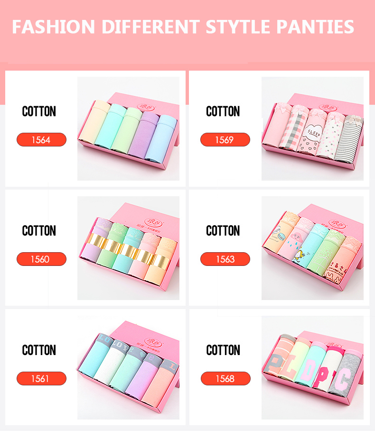Click the COTTON label above 1568
Screen dimensions: 375x438
(x=223, y=350)
